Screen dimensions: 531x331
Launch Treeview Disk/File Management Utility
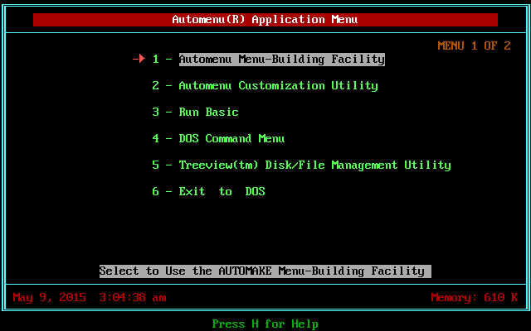(314, 165)
